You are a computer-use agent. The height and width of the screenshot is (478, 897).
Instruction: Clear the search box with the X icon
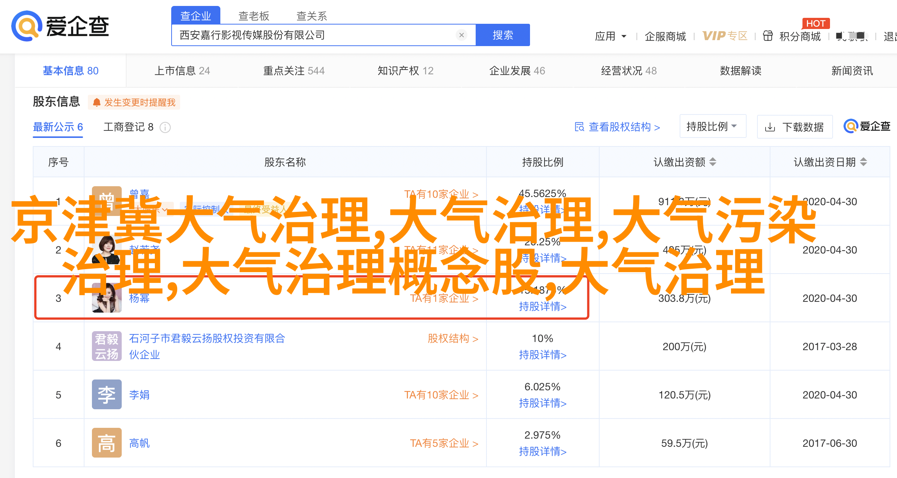(462, 35)
